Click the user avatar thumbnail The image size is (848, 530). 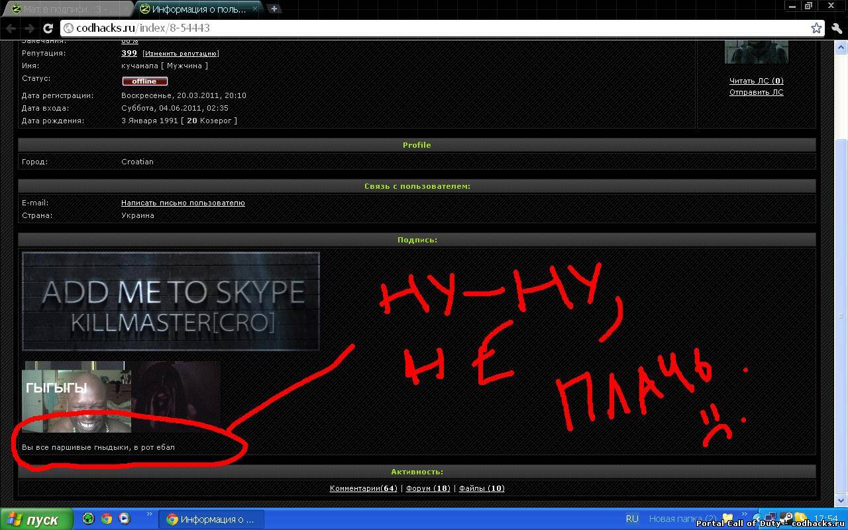pos(756,52)
